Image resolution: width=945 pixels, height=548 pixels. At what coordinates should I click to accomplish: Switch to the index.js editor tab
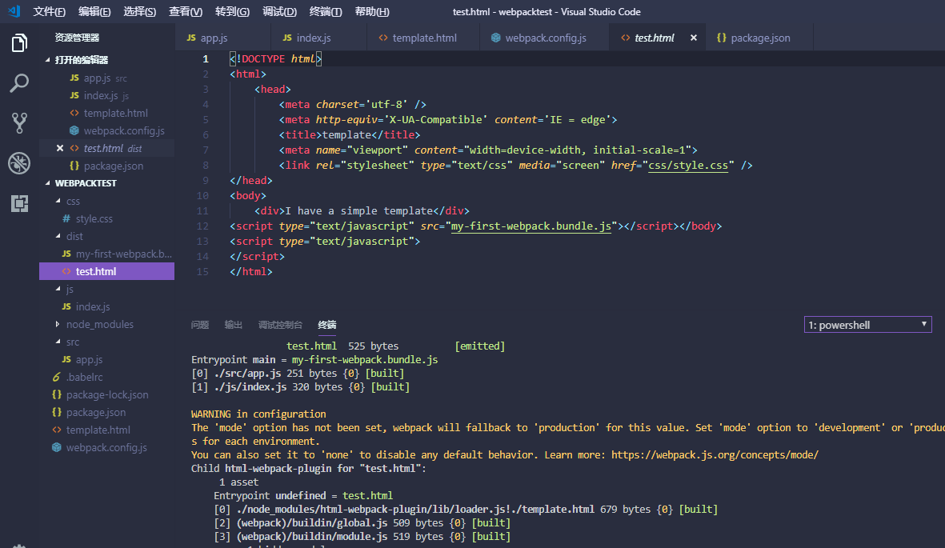[x=318, y=38]
